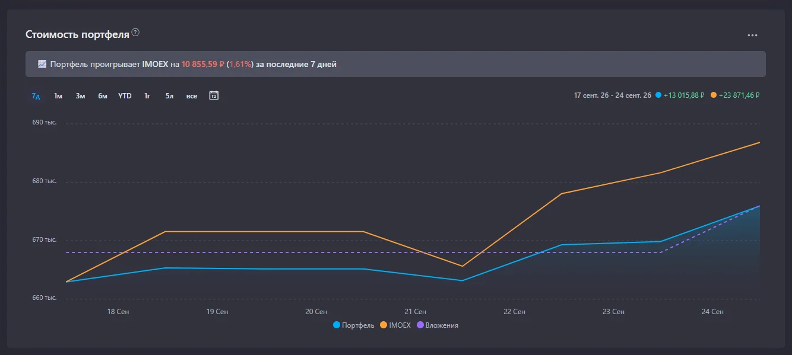Click the 10 855,59 ₽ loss amount
The width and height of the screenshot is (792, 355).
point(203,64)
